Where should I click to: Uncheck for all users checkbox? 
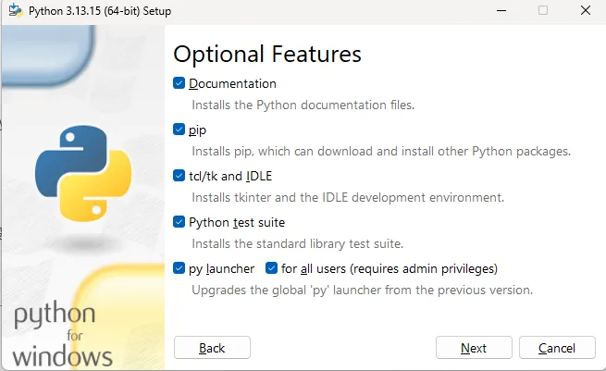coord(271,268)
